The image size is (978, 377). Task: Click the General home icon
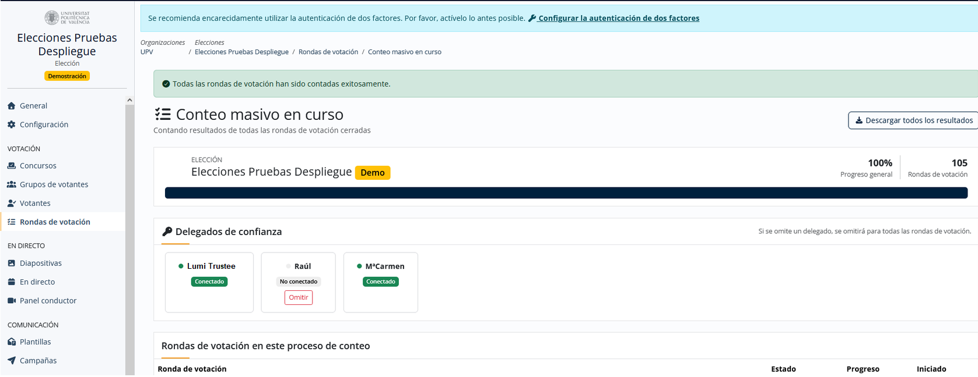[11, 106]
